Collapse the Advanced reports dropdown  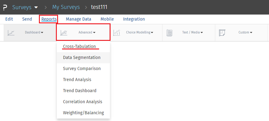click(87, 32)
